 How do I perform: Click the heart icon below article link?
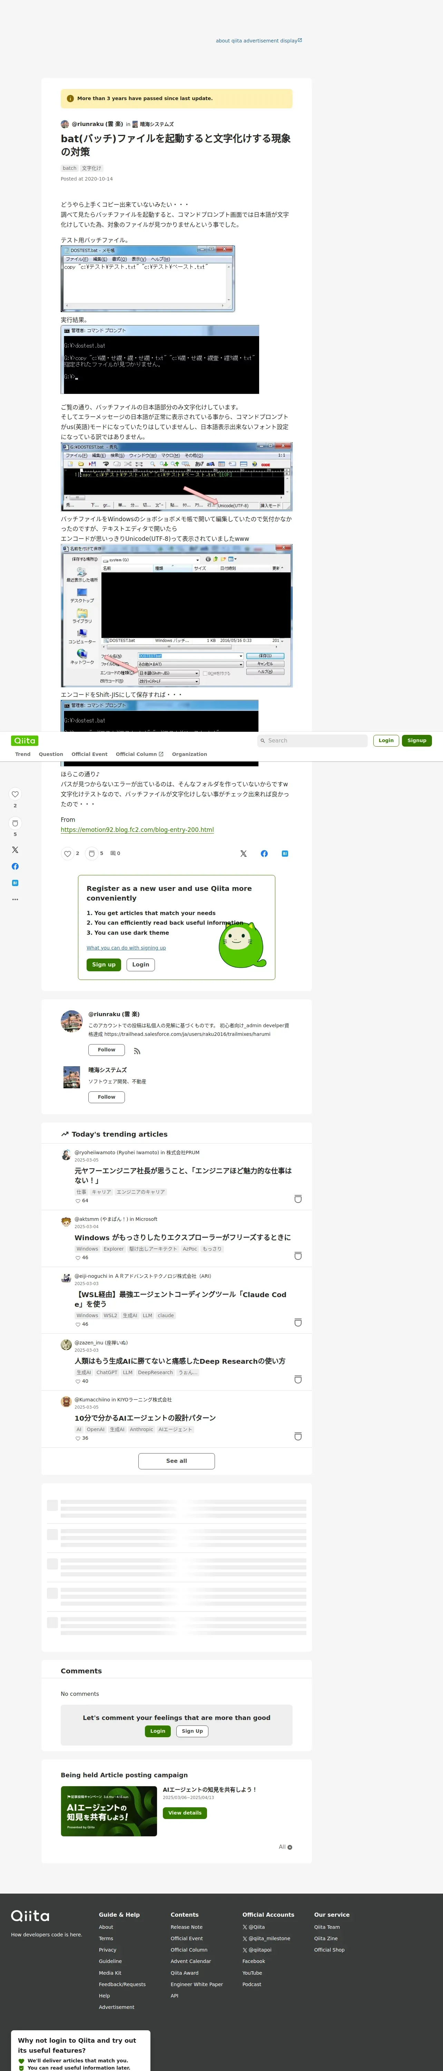click(68, 854)
